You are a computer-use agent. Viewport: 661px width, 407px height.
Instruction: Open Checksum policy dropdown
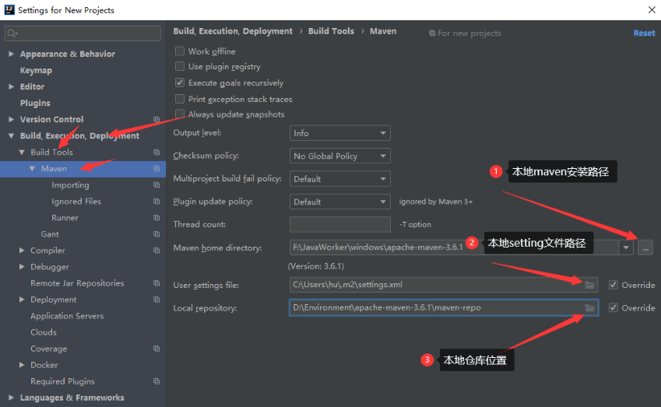tap(339, 156)
